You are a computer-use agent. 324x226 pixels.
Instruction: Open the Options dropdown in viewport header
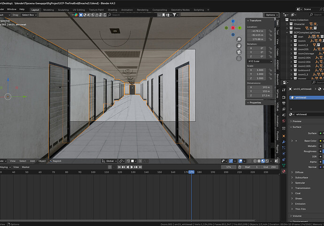(x=271, y=15)
